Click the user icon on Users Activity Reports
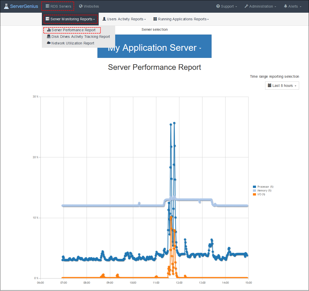The width and height of the screenshot is (309, 291). 104,19
